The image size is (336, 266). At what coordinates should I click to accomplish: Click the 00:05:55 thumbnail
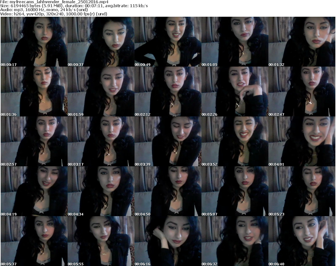(101, 241)
